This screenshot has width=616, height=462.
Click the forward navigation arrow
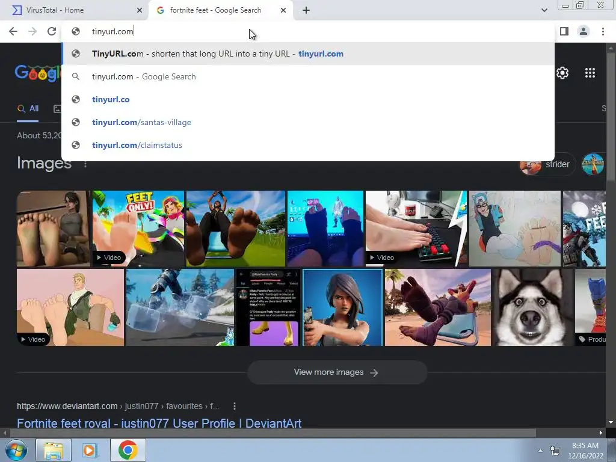pyautogui.click(x=32, y=31)
